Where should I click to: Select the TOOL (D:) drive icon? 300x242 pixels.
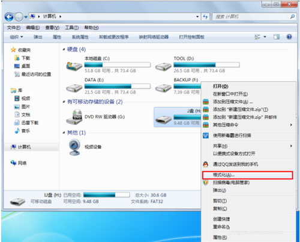pos(163,67)
